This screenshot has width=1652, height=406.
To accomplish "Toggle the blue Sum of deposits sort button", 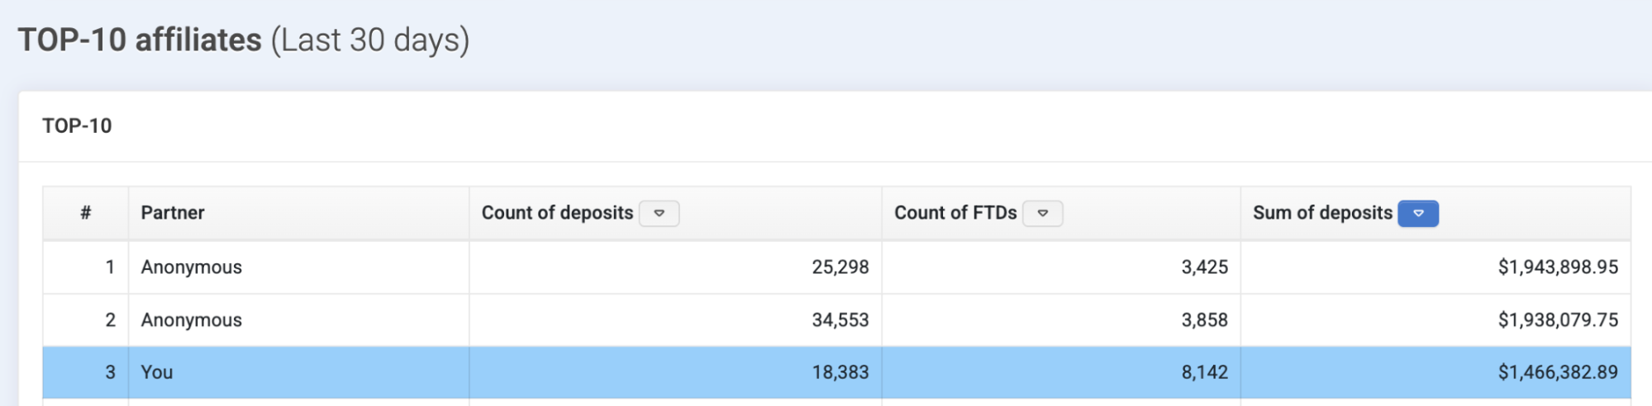I will [1417, 214].
